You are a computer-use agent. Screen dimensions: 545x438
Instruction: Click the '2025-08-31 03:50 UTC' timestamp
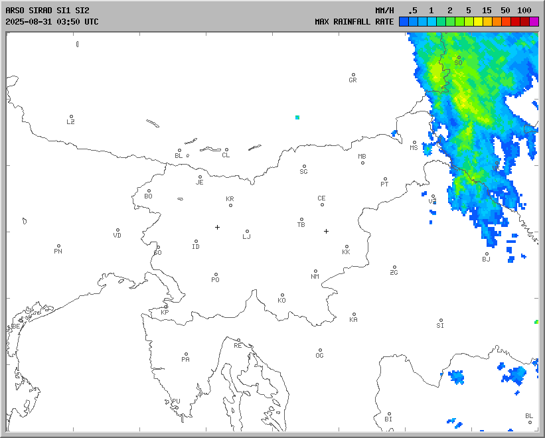[x=52, y=22]
